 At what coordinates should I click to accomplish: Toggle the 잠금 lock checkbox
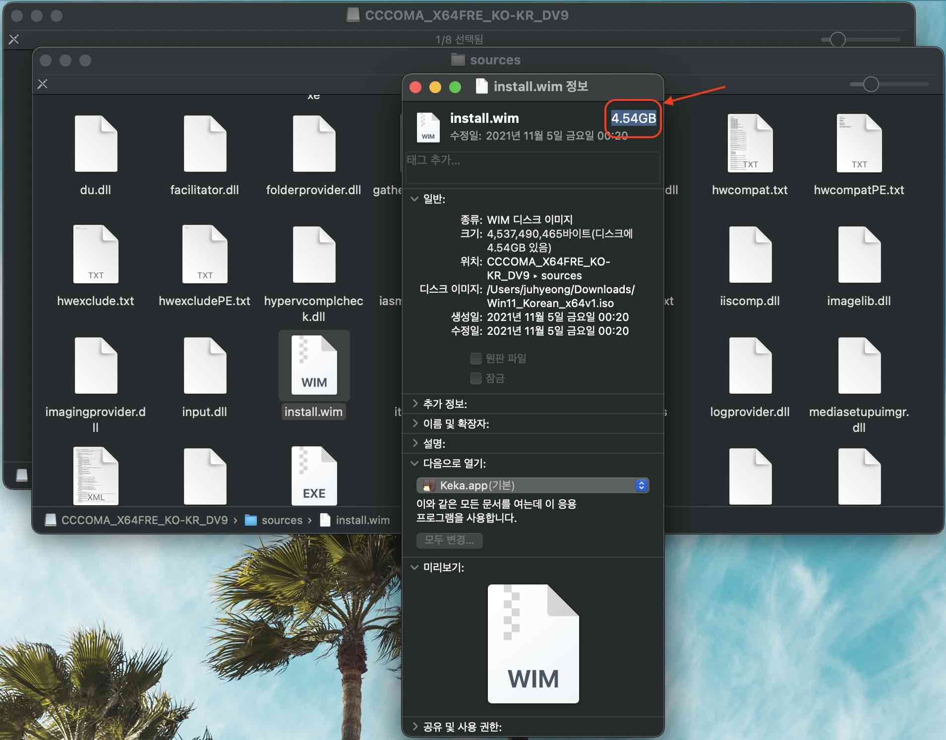(x=476, y=378)
